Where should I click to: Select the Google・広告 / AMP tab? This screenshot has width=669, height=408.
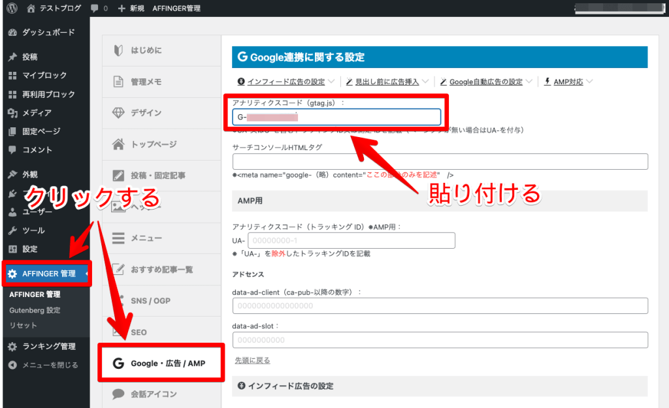coord(162,363)
